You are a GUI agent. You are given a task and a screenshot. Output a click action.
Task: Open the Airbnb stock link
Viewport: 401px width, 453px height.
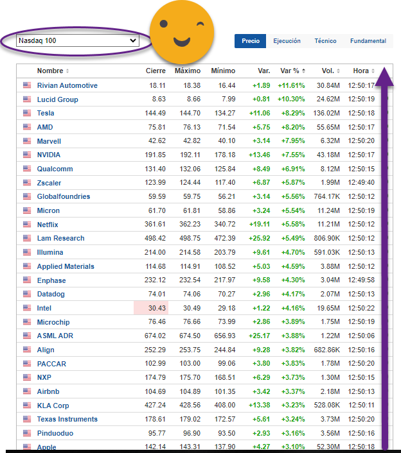[x=48, y=391]
